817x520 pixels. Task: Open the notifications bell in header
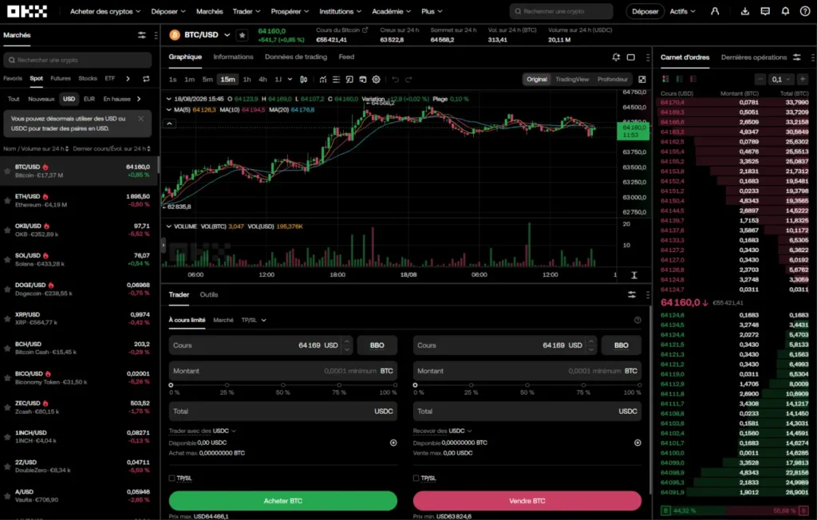click(x=785, y=11)
